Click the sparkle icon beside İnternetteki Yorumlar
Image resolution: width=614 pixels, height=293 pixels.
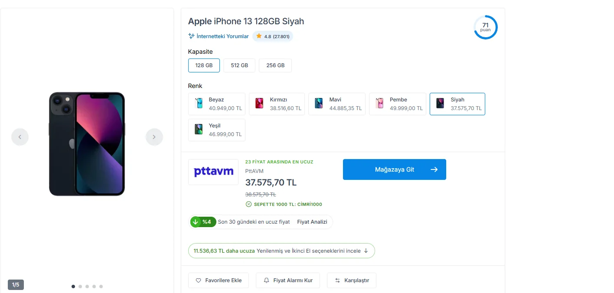click(191, 36)
